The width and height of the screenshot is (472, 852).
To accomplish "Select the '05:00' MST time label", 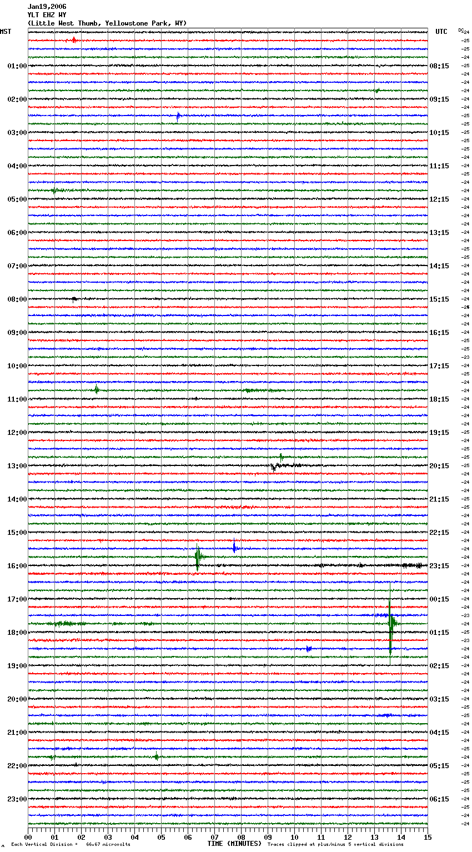I will click(17, 199).
